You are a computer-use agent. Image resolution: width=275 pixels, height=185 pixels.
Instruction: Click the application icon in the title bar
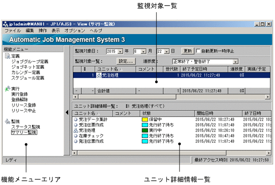(6, 24)
